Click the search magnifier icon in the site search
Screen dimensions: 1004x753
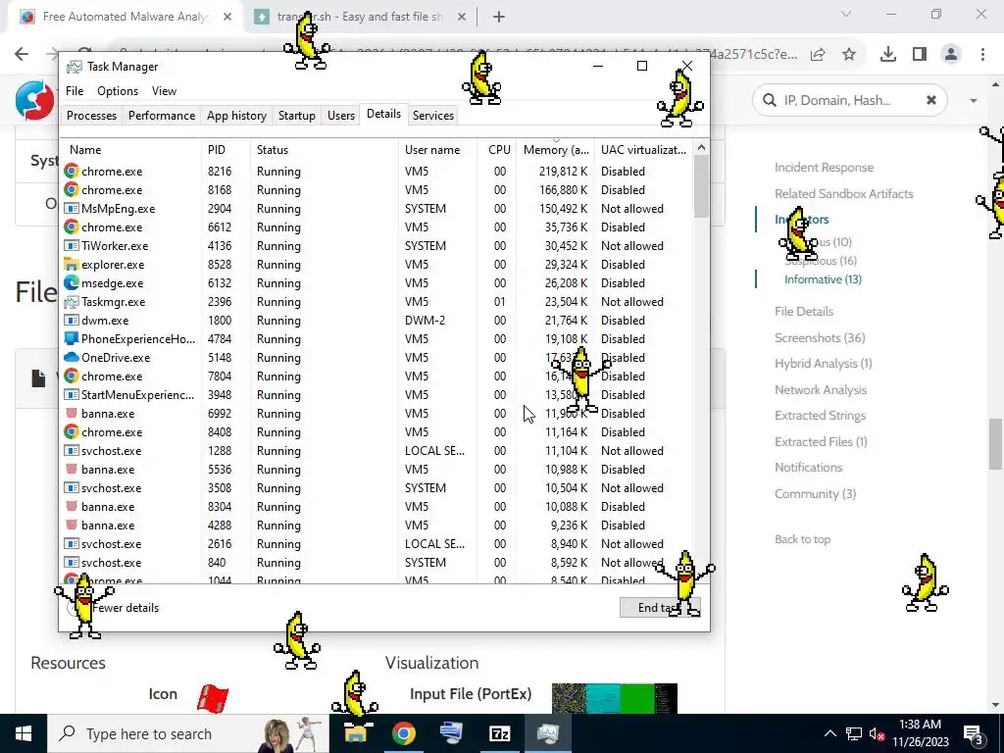[x=769, y=100]
